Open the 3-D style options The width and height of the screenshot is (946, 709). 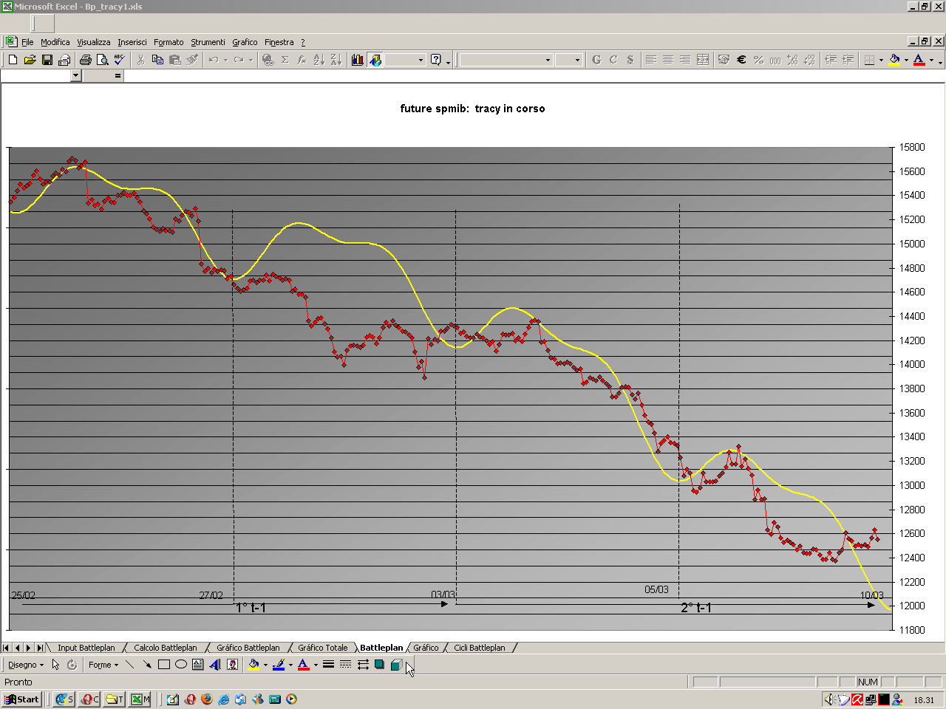coord(396,665)
